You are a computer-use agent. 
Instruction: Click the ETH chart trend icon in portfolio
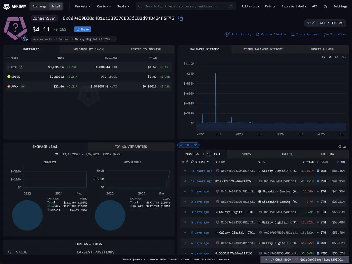tap(21, 67)
